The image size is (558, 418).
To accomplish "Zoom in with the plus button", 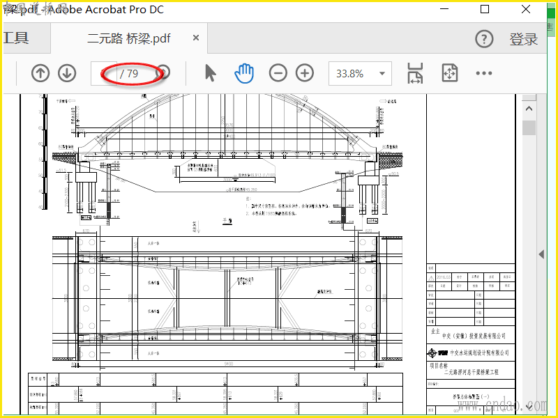I will [305, 73].
